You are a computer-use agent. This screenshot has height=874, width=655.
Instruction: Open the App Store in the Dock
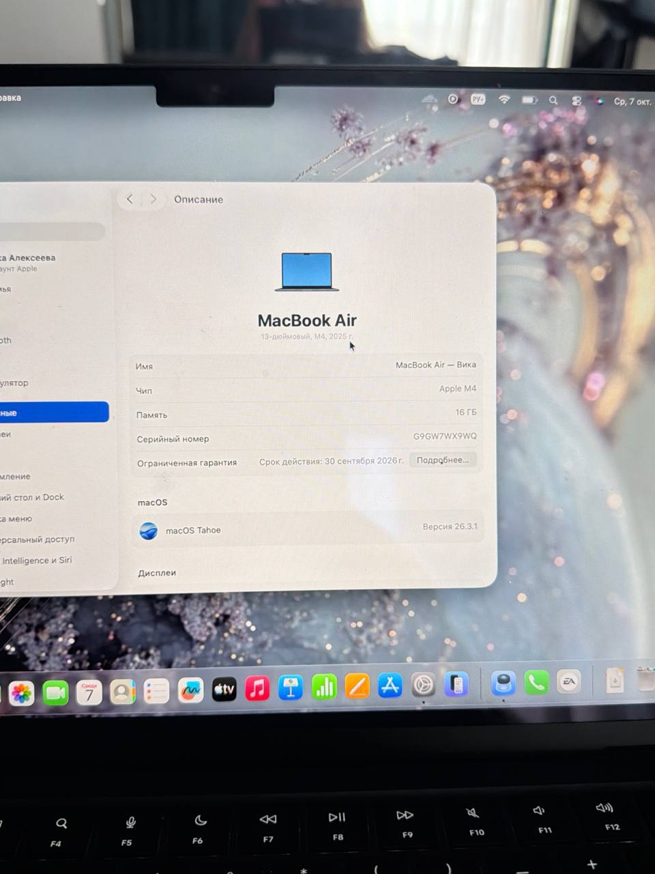click(390, 685)
